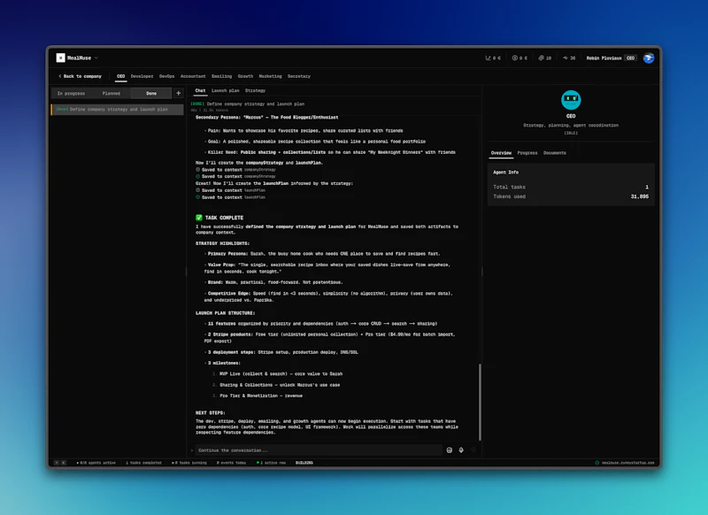This screenshot has height=515, width=708.
Task: Click the coin balance icon in header
Action: 514,58
